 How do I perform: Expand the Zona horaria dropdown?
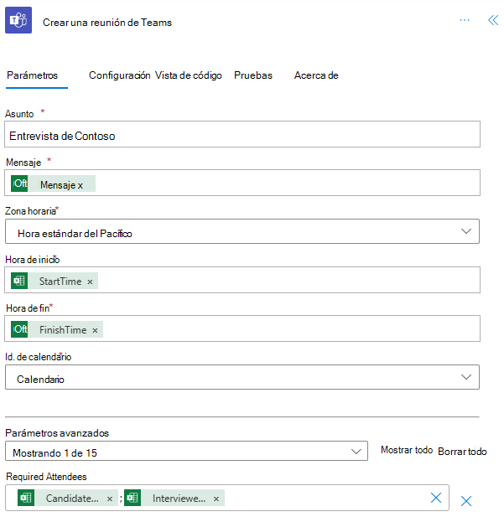coord(466,232)
